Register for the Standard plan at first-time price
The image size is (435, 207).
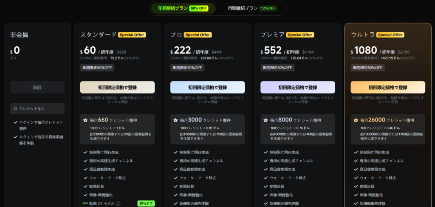[x=117, y=87]
